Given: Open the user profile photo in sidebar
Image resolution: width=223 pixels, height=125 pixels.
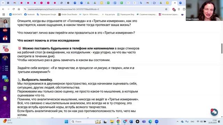Looking at the screenshot, I should [5, 23].
